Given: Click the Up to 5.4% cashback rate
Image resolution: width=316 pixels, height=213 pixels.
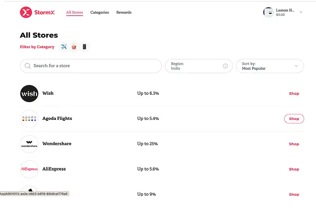Looking at the screenshot, I should point(148,118).
